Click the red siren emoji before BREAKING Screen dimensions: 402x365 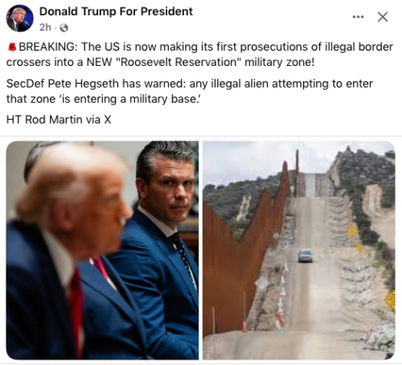(12, 47)
